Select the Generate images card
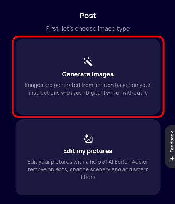 88,77
